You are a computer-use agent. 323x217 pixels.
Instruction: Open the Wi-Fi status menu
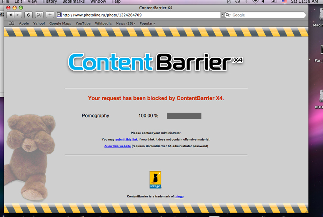255,2
